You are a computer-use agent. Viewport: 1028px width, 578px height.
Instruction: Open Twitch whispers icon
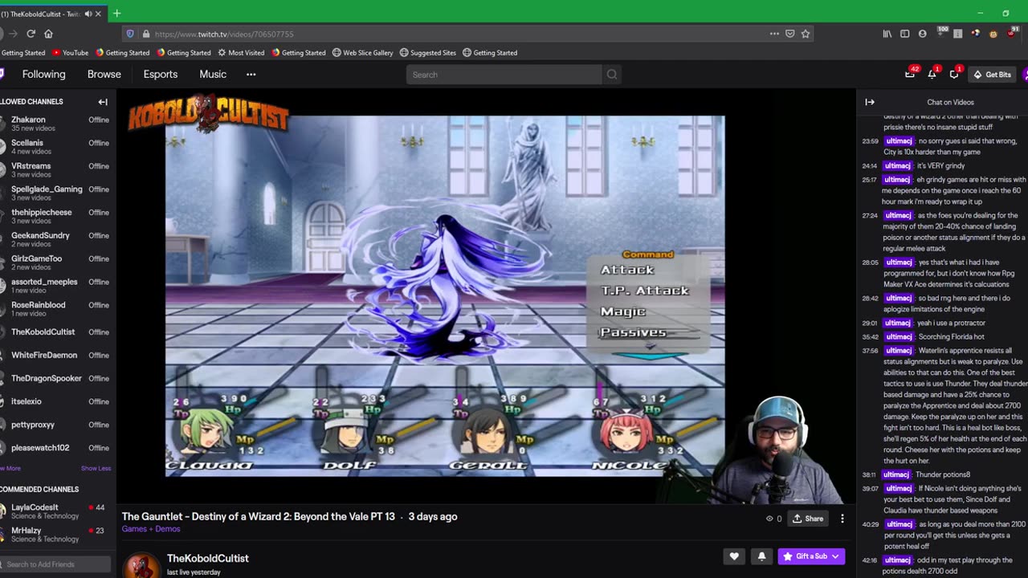coord(954,75)
